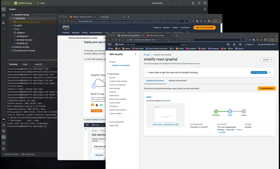Click the Provision stage checkmark icon
280x169 pixels.
pos(216,111)
